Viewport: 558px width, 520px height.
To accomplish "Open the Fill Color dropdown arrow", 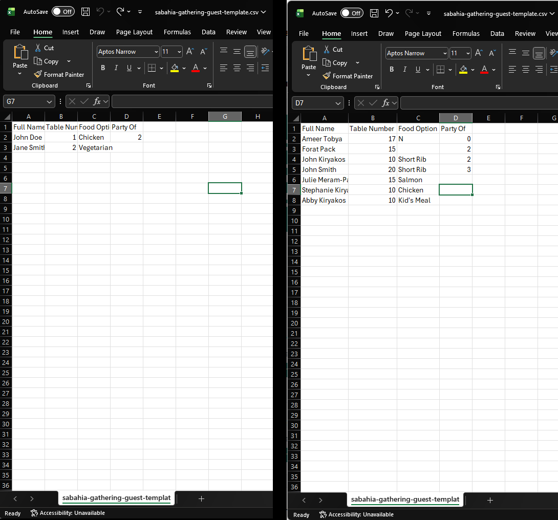I will (x=185, y=68).
